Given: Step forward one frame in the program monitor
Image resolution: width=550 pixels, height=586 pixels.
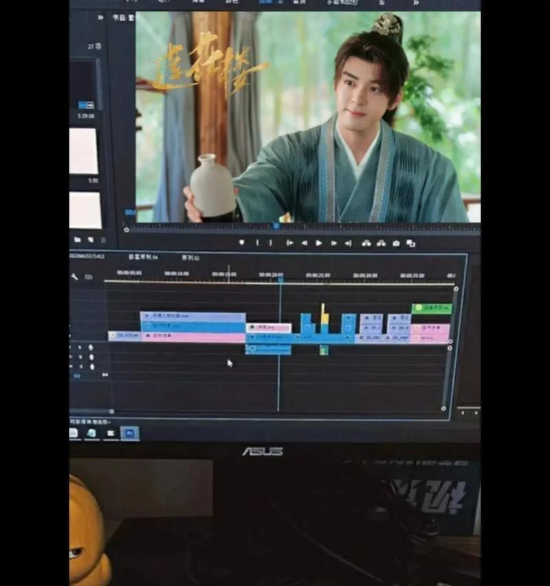Looking at the screenshot, I should (x=334, y=243).
